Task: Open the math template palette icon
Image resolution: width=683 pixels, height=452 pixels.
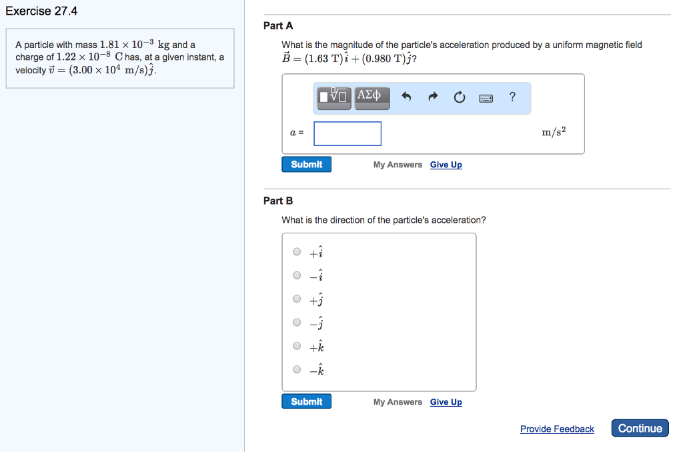Action: (332, 97)
